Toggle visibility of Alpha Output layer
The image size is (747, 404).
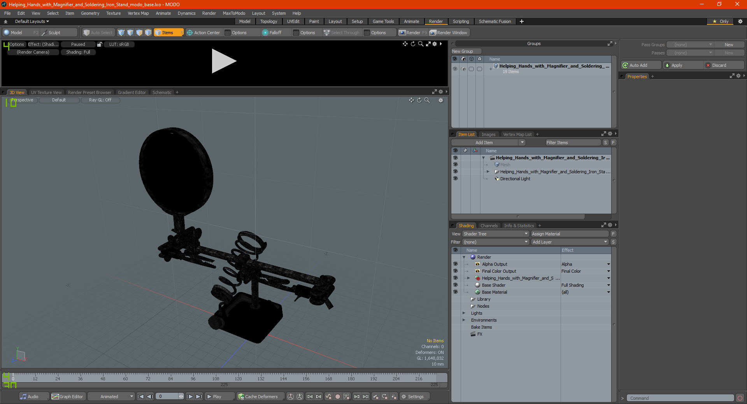pyautogui.click(x=455, y=264)
